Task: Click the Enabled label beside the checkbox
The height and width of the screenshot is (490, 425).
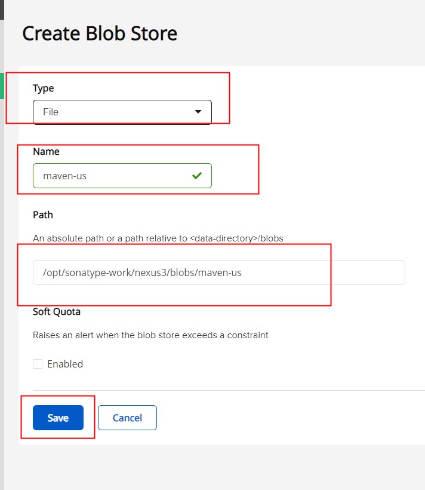Action: [x=65, y=364]
